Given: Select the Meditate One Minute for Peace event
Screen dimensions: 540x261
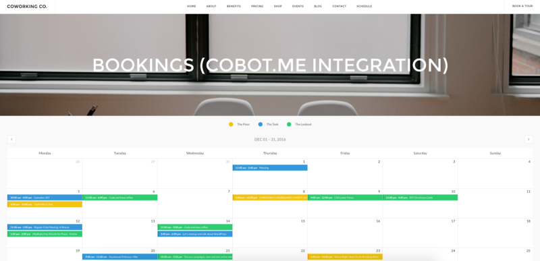Looking at the screenshot, I should coord(45,234).
